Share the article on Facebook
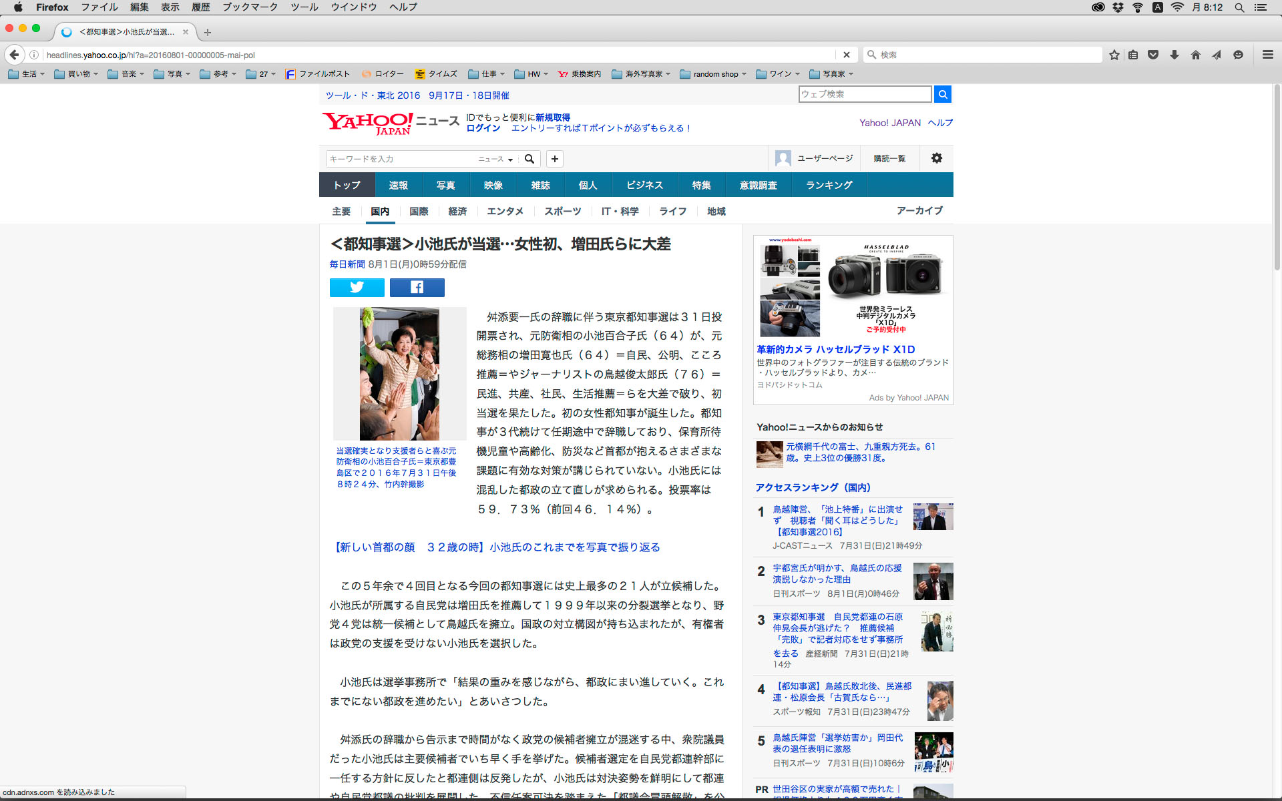1282x801 pixels. pos(417,287)
